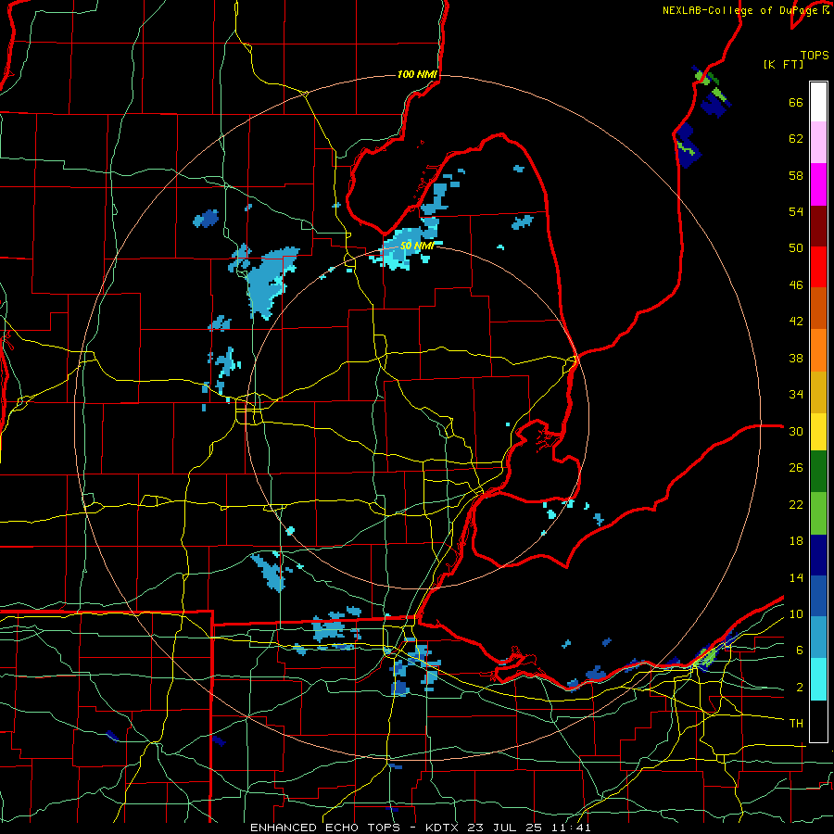
Task: Click the 14 legend value
Action: [796, 577]
